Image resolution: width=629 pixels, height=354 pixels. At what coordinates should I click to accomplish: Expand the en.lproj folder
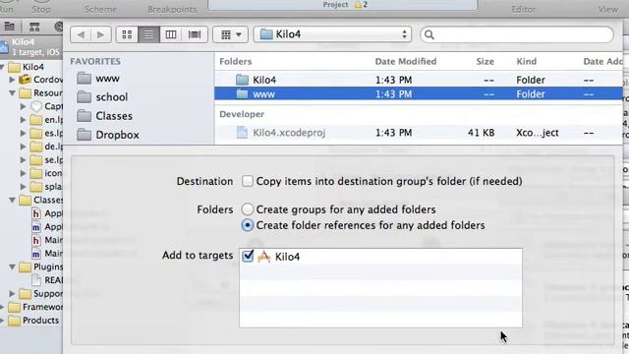point(23,120)
